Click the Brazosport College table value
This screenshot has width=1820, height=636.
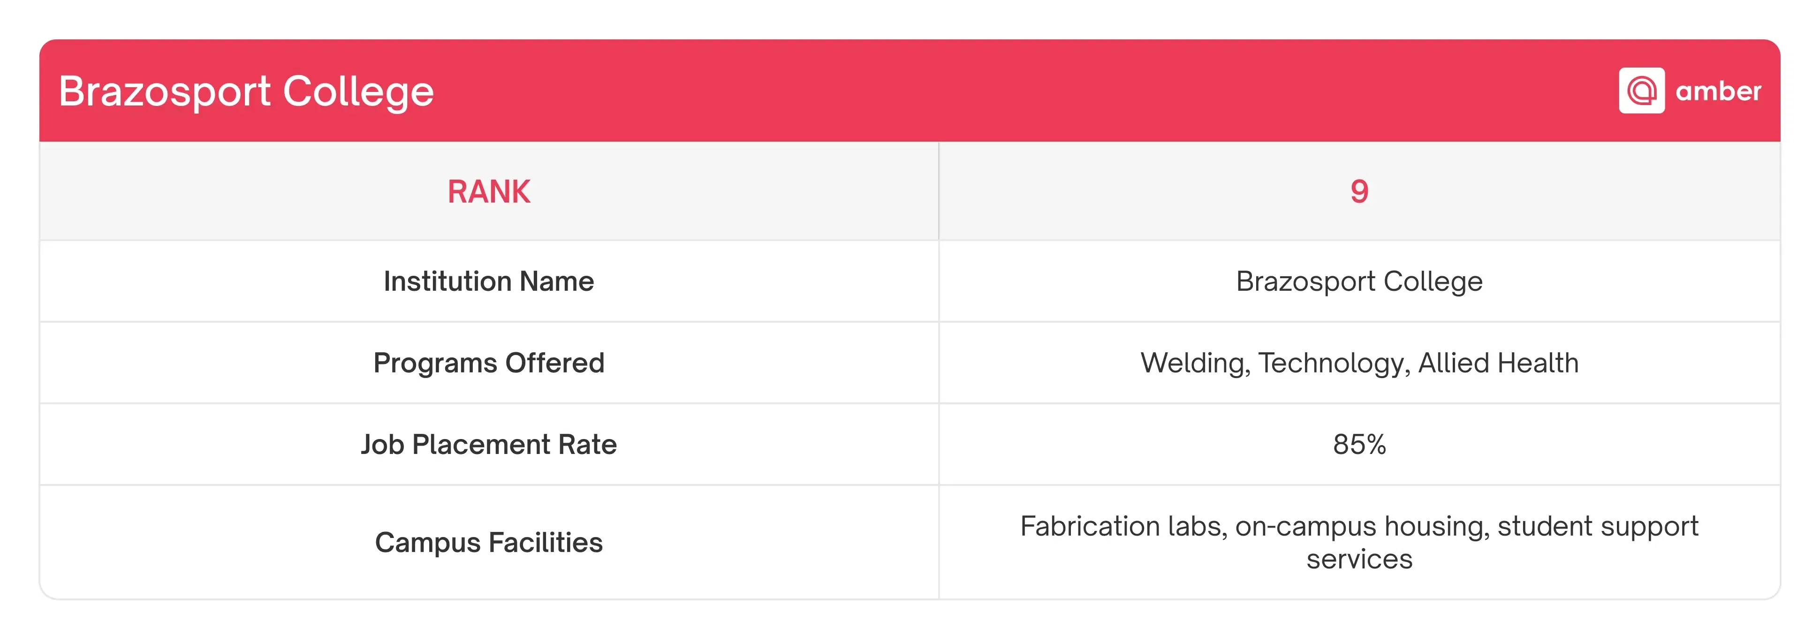(1358, 281)
